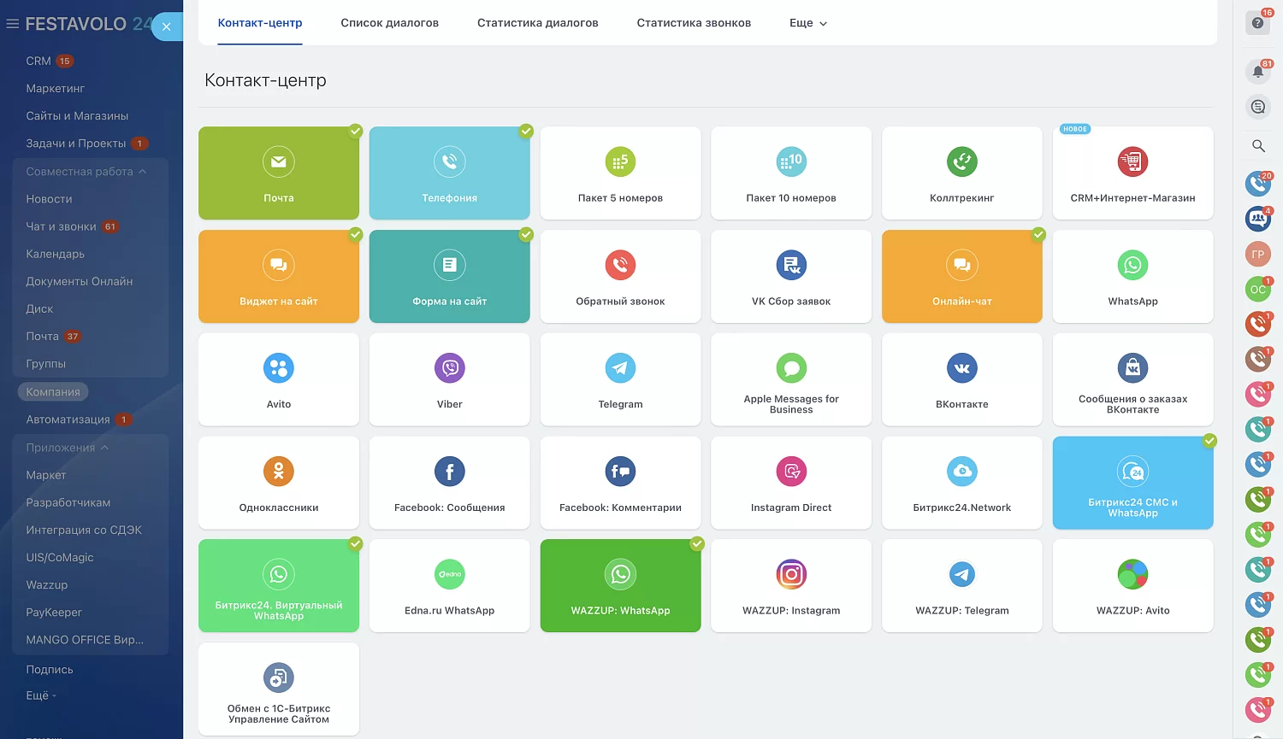Connect the Viber channel tile
This screenshot has width=1283, height=739.
pyautogui.click(x=450, y=379)
